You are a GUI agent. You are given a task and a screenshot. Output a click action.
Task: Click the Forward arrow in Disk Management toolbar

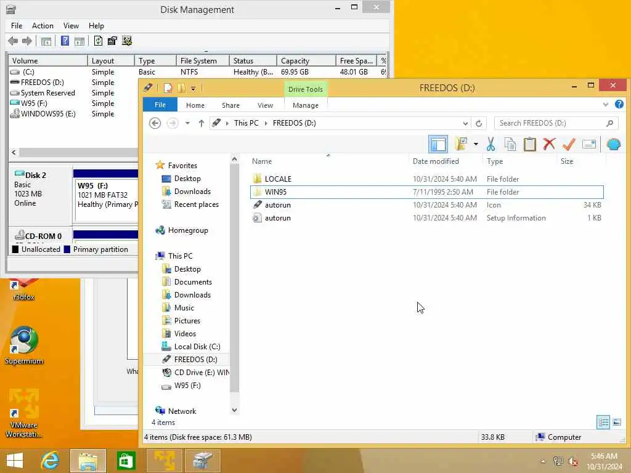coord(27,41)
